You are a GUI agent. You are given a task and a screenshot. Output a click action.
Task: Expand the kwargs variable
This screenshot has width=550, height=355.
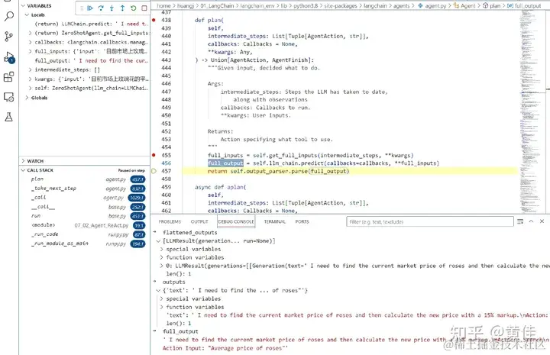click(x=30, y=79)
